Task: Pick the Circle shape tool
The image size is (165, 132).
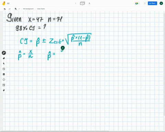Action: 4,80
